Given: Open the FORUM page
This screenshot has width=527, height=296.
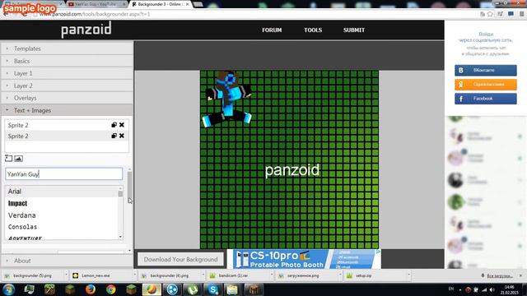Looking at the screenshot, I should [x=272, y=30].
